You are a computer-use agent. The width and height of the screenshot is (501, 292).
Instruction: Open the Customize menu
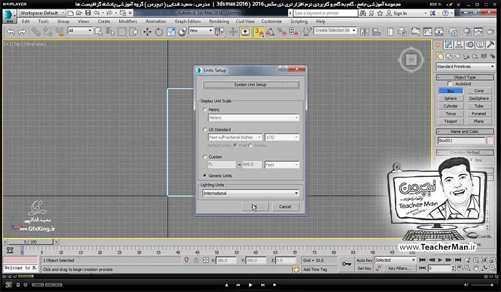pyautogui.click(x=271, y=21)
